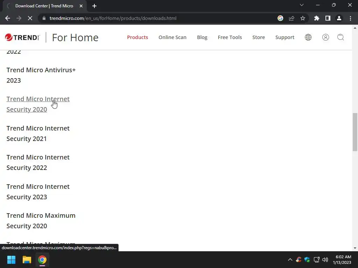The width and height of the screenshot is (358, 268).
Task: Open the Support menu item
Action: point(285,37)
